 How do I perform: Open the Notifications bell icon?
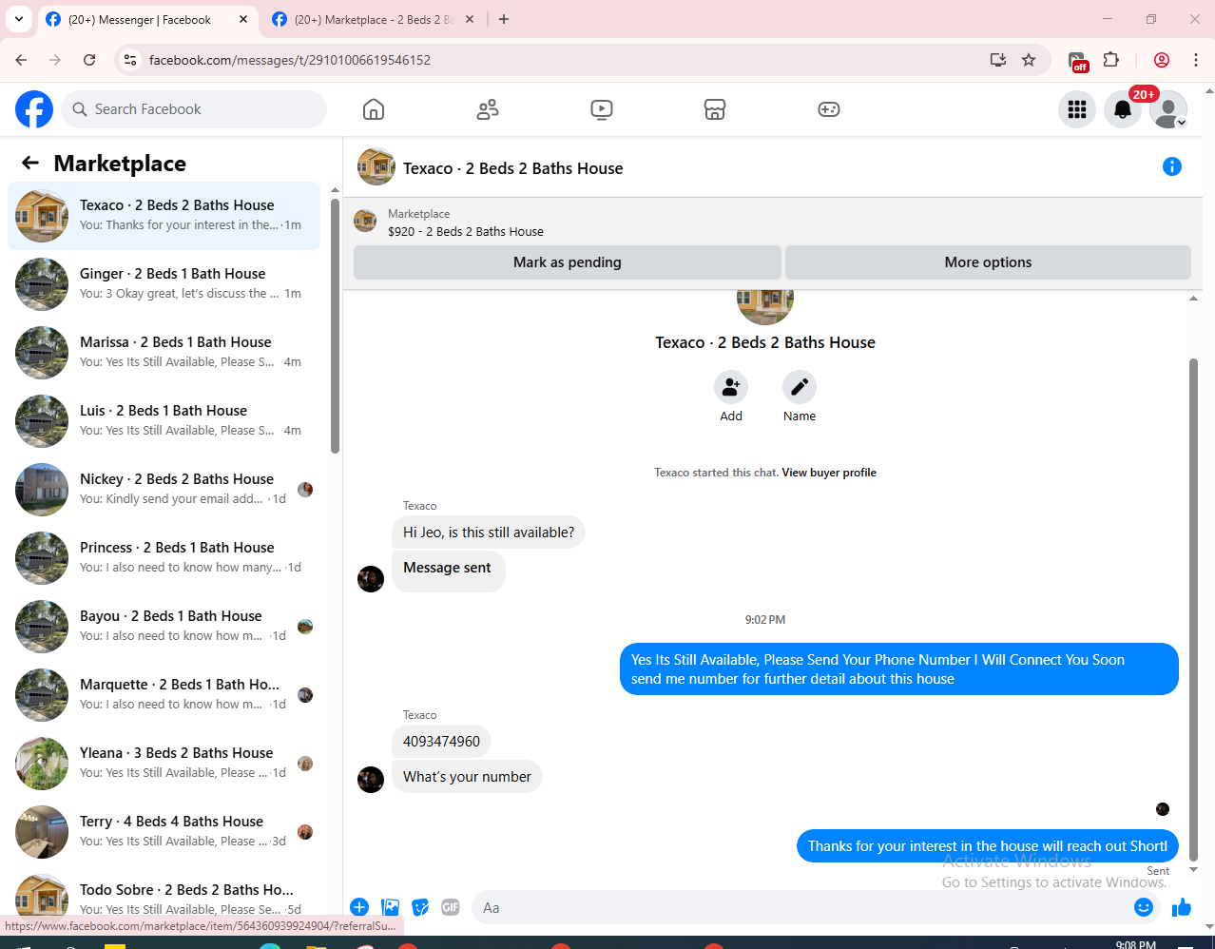click(x=1123, y=109)
